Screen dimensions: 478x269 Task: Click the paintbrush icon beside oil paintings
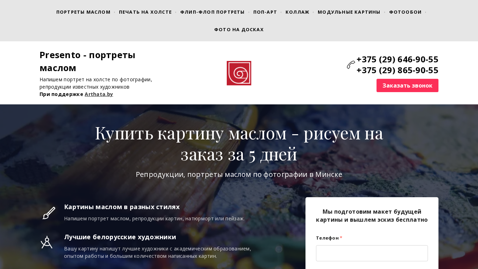point(49,213)
